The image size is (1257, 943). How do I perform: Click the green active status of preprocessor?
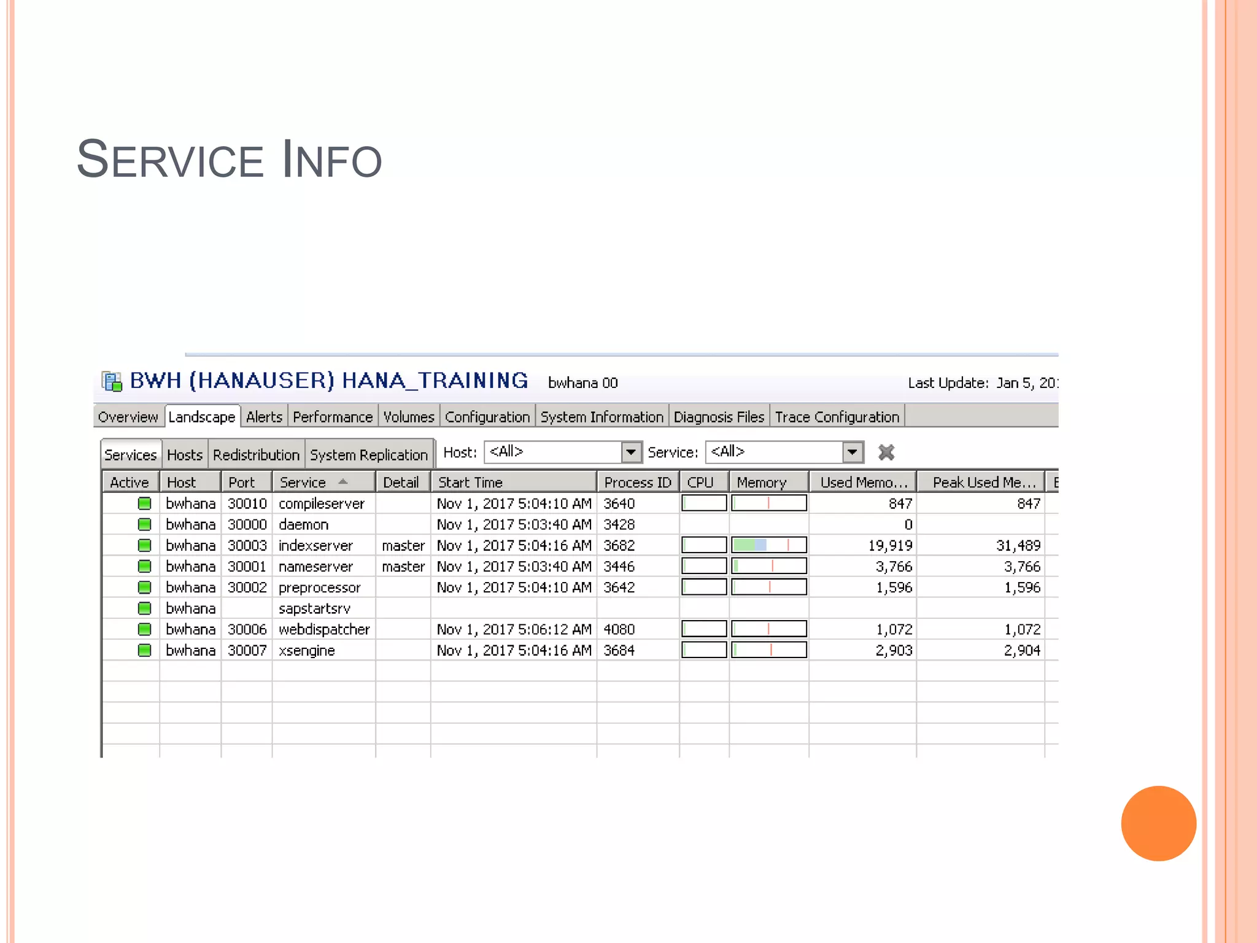[144, 587]
